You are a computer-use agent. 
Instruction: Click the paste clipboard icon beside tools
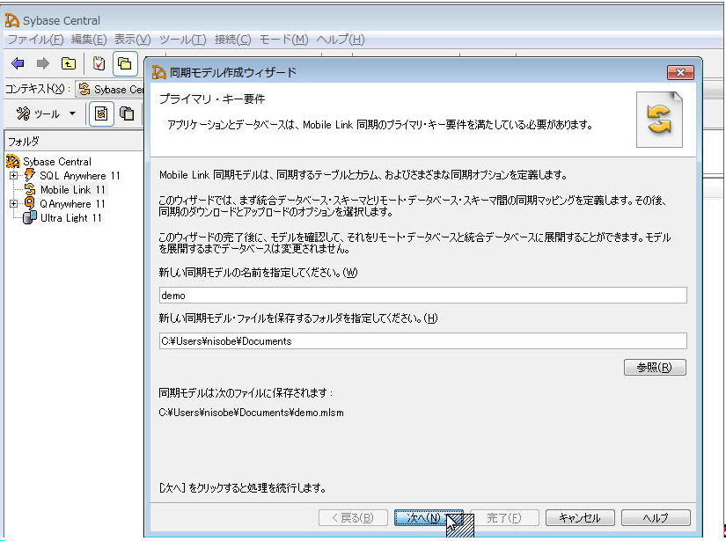[128, 113]
